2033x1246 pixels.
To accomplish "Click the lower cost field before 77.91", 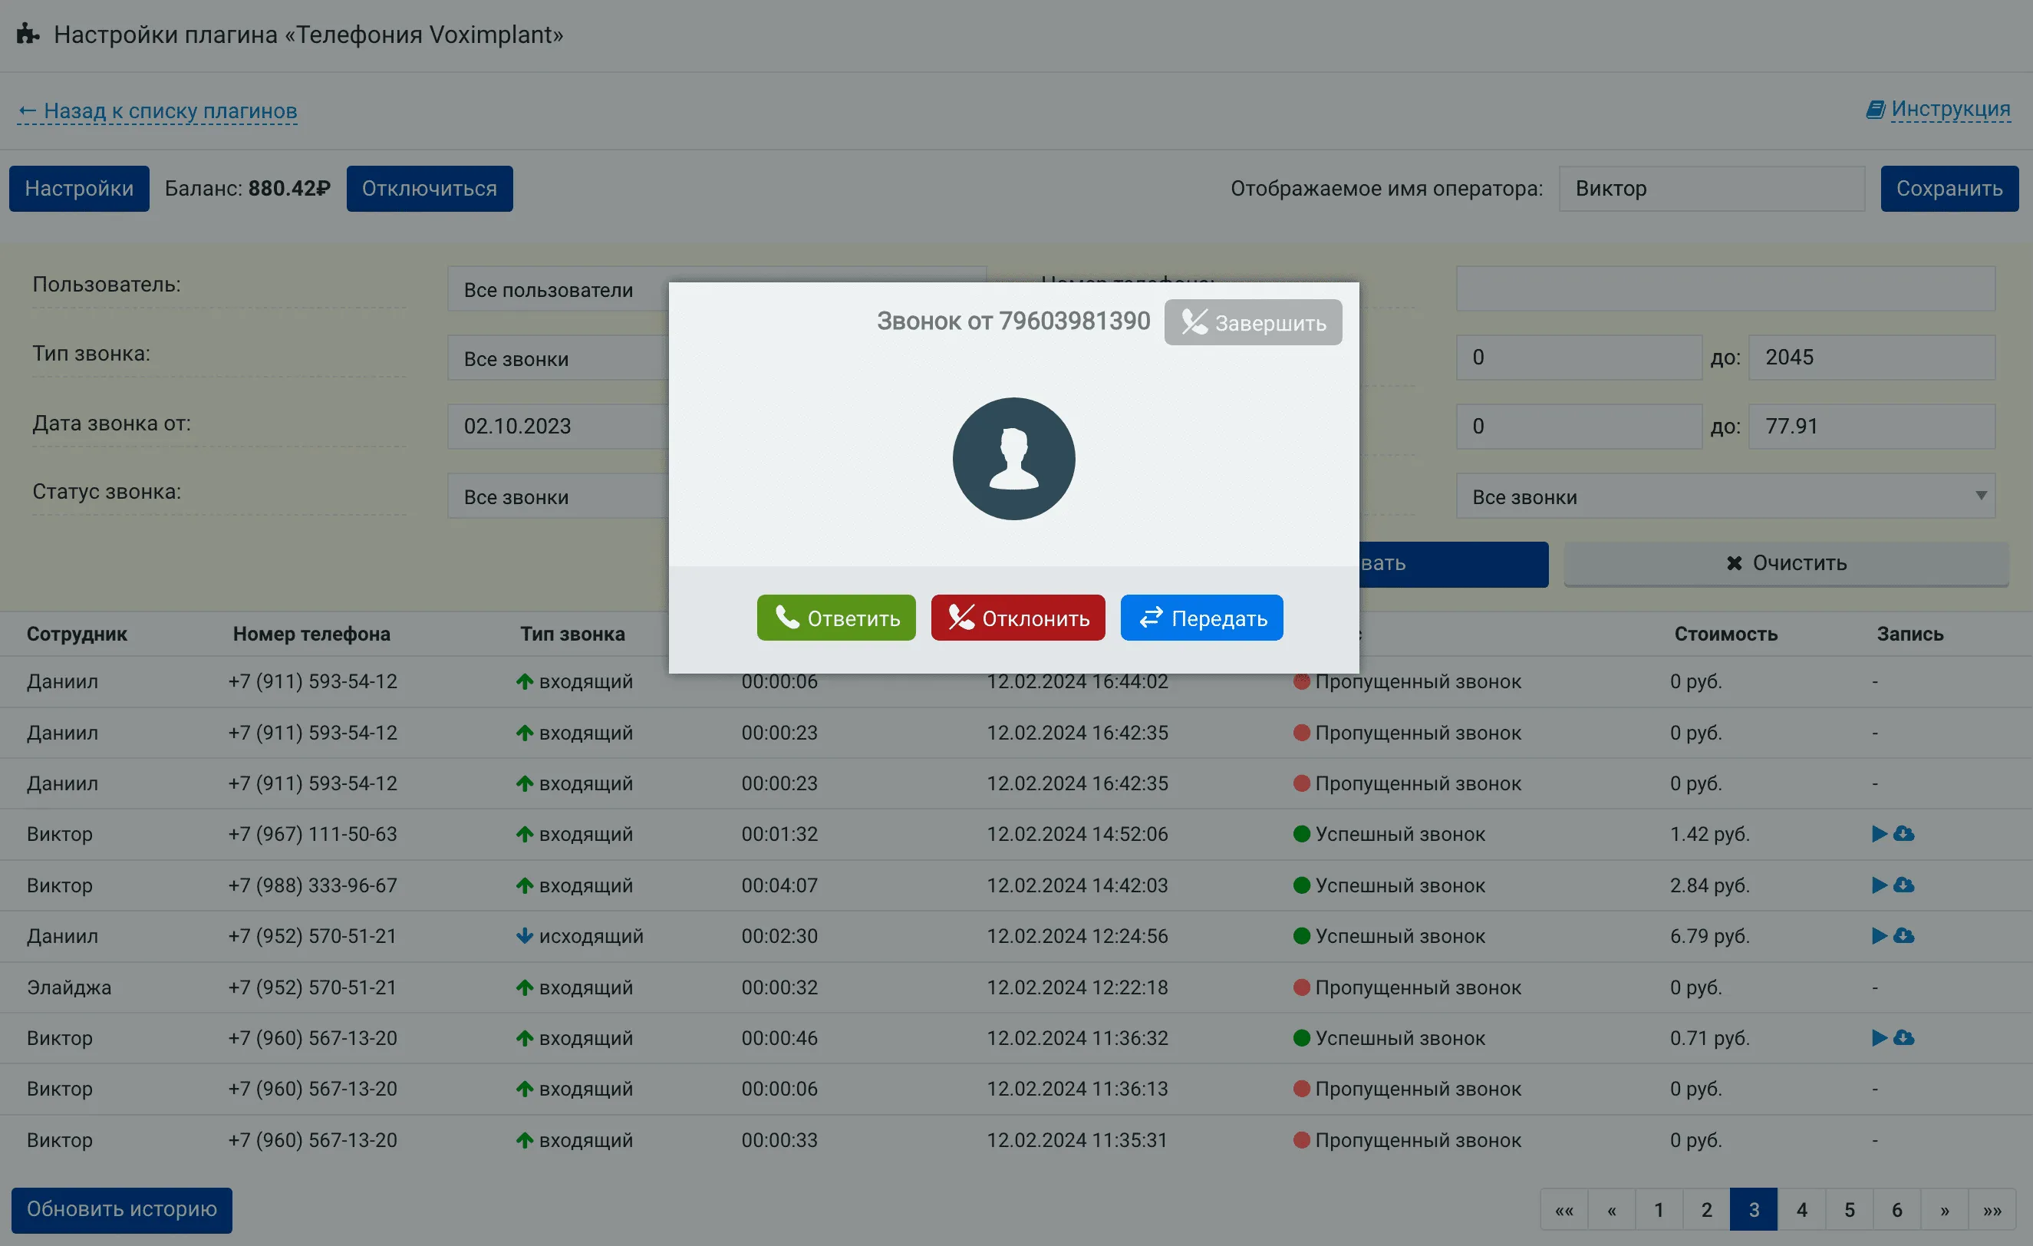I will (1578, 427).
